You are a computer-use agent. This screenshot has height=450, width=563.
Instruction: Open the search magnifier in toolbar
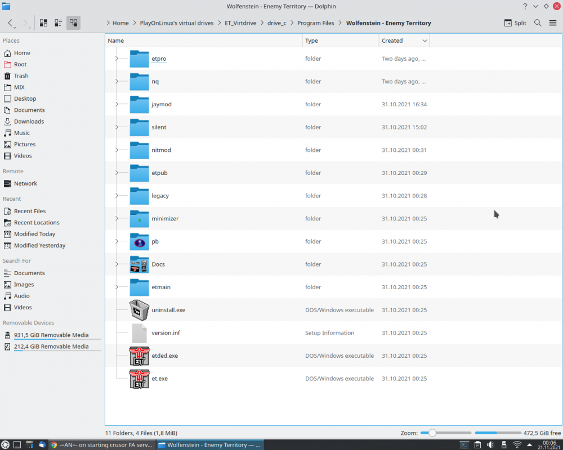click(538, 23)
